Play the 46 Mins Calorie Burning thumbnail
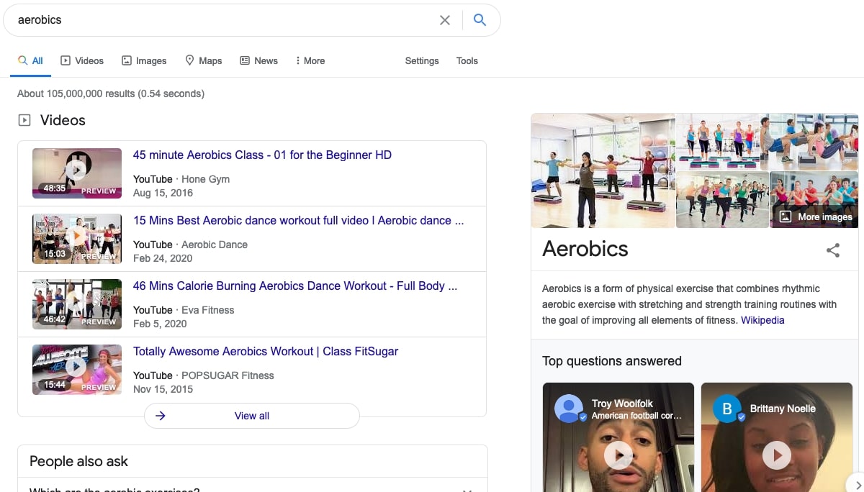Screen dimensions: 864x492 click(77, 304)
